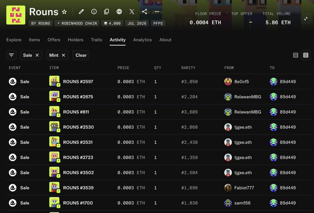Click the RARITY column header

[x=188, y=68]
